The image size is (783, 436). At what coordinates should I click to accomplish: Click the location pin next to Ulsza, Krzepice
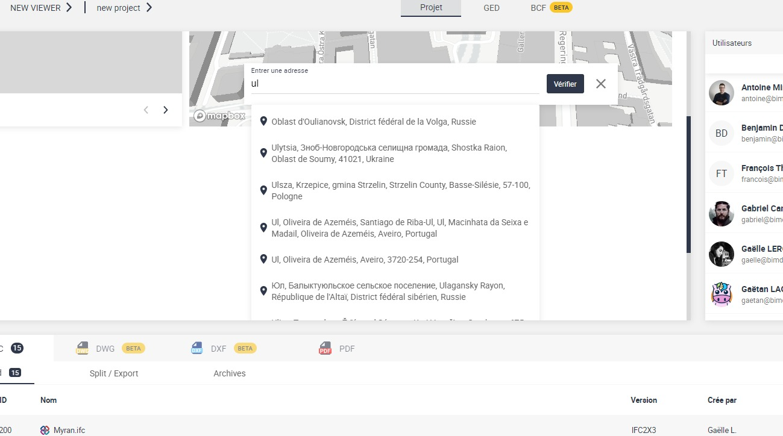(263, 190)
